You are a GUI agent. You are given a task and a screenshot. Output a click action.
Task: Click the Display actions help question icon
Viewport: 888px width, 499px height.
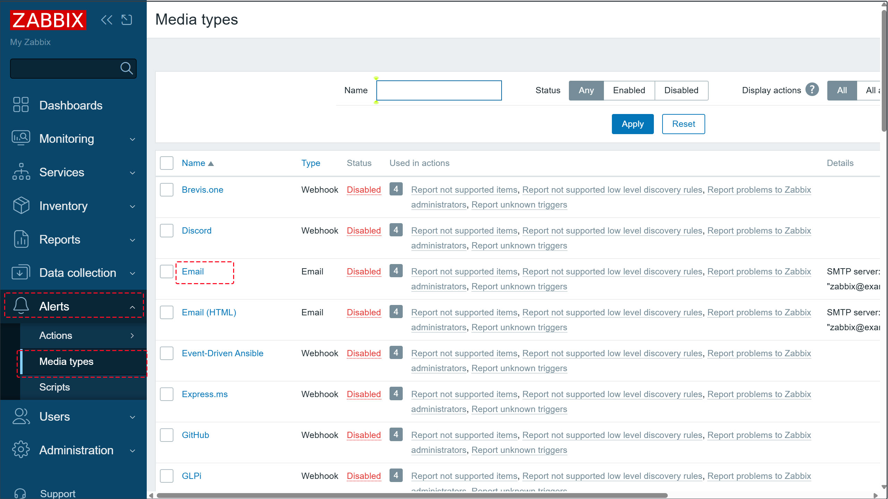[x=812, y=90]
